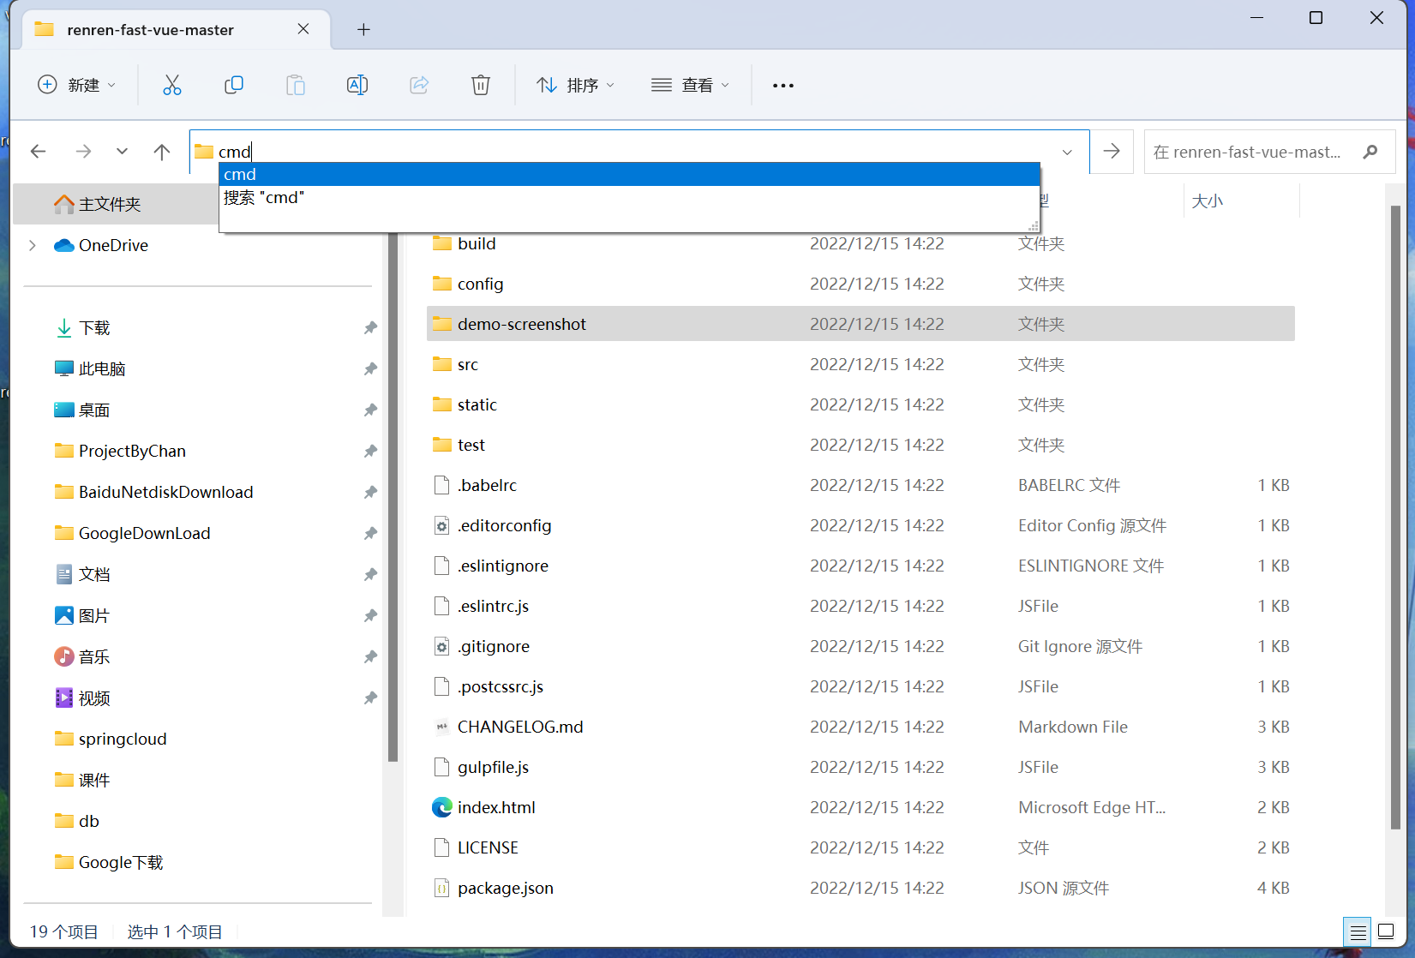Viewport: 1415px width, 958px height.
Task: Select the package.json file icon
Action: 442,888
